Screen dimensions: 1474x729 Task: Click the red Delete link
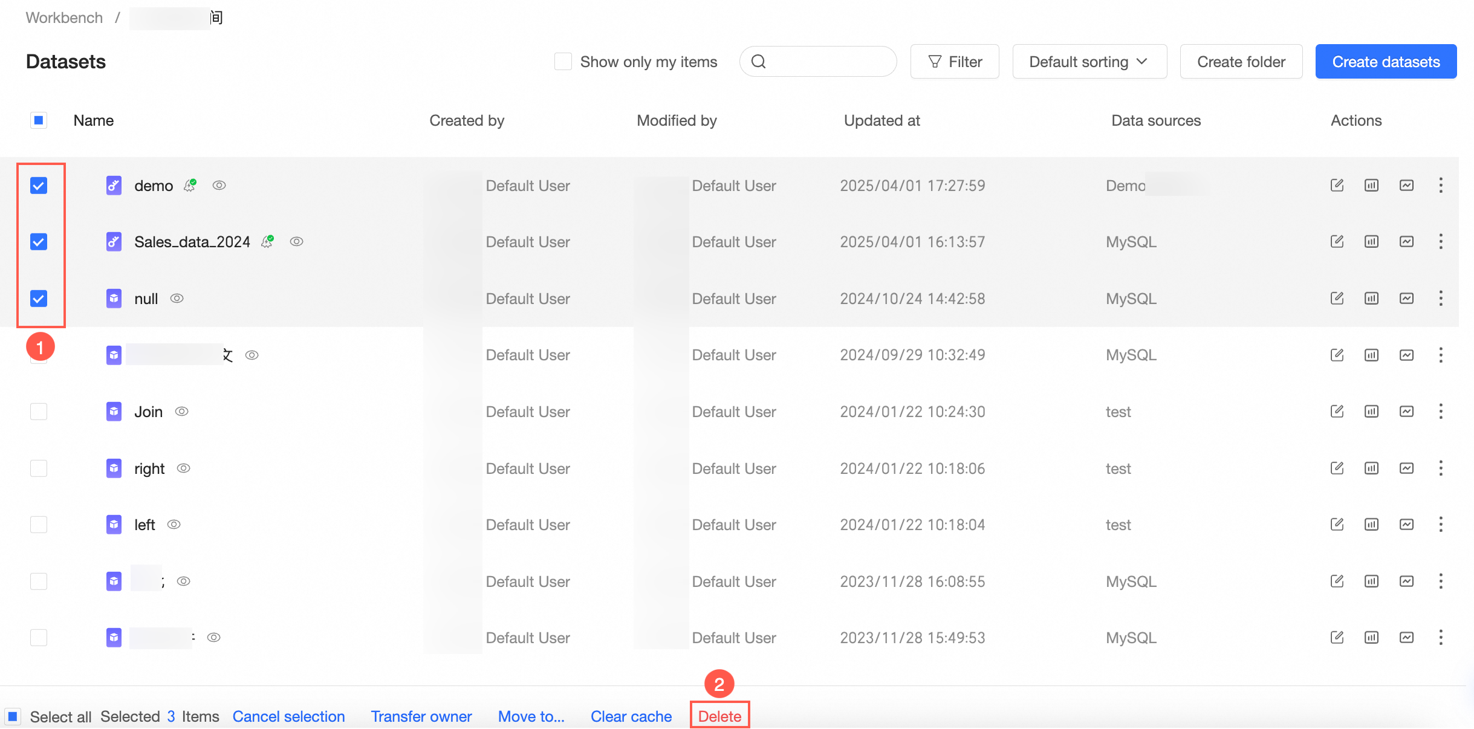click(719, 716)
